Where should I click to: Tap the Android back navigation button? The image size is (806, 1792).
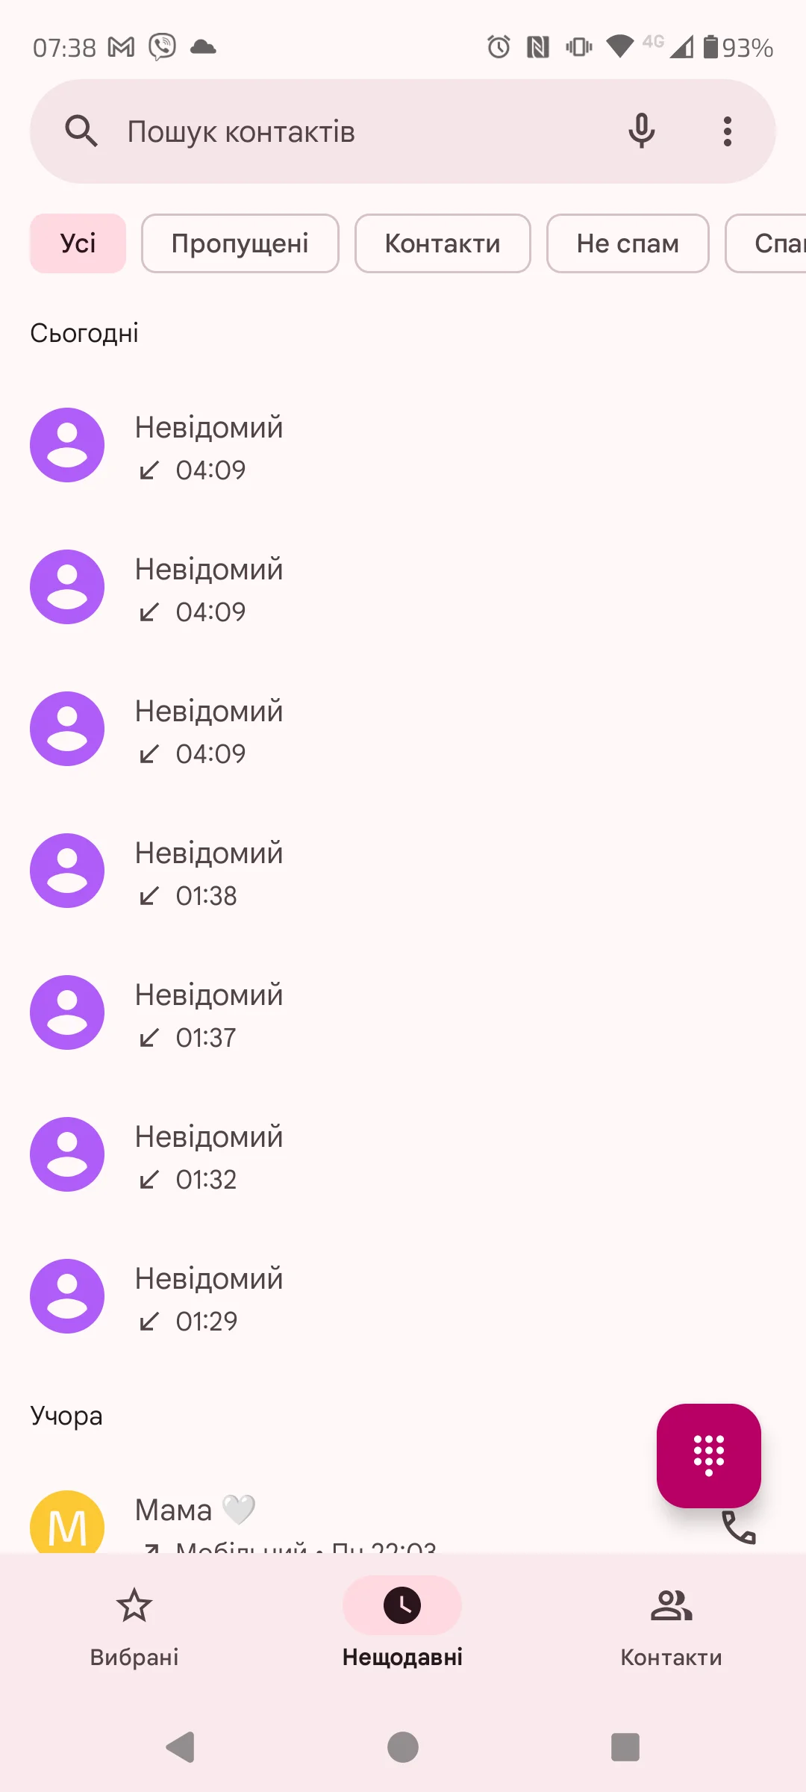(181, 1747)
